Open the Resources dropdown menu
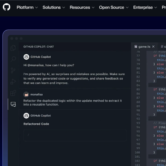The width and height of the screenshot is (166, 166). 82,7
